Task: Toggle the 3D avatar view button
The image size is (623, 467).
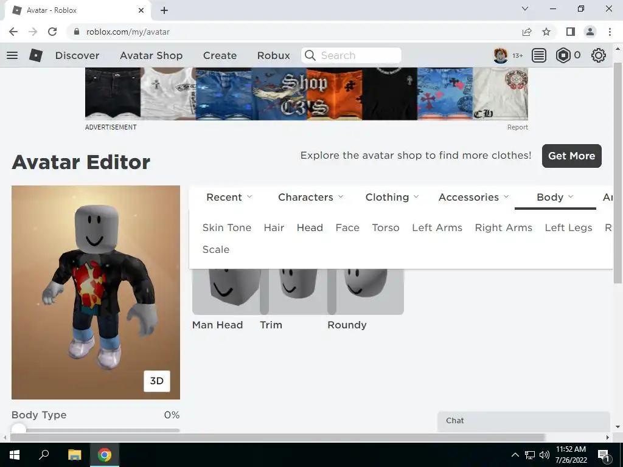Action: tap(157, 381)
